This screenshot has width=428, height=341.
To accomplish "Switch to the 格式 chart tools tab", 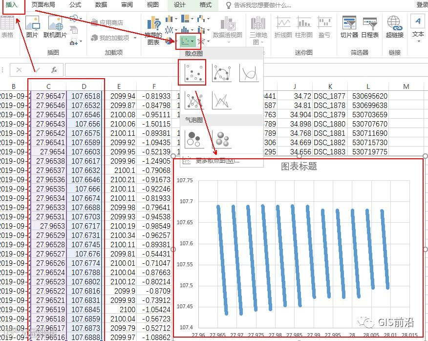I will click(x=206, y=5).
